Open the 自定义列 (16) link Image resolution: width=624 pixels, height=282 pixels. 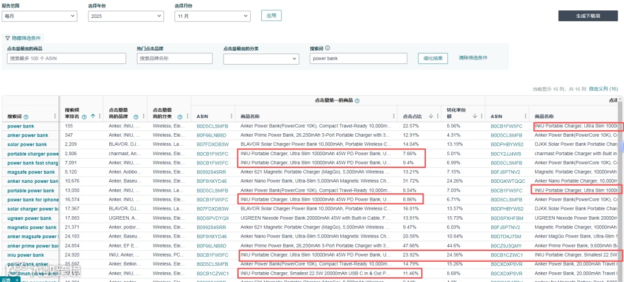pos(603,89)
